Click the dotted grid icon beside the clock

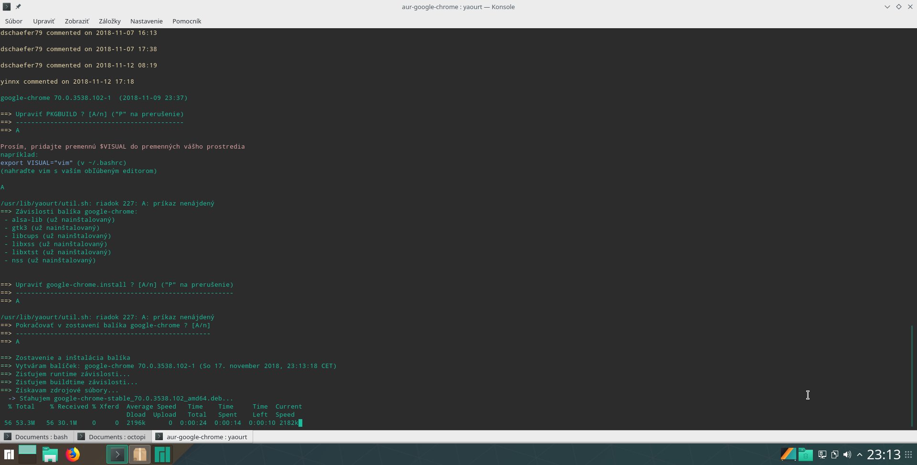tap(908, 454)
